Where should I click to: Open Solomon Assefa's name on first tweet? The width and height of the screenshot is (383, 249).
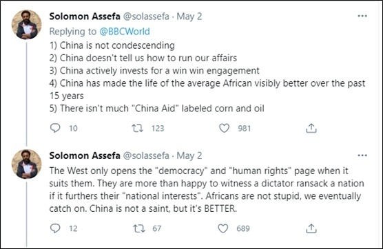[x=85, y=17]
